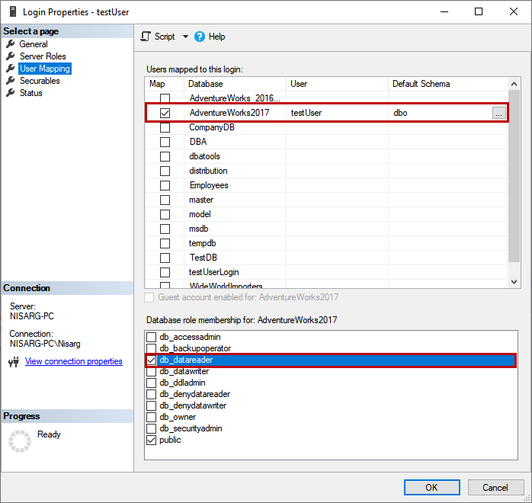The height and width of the screenshot is (503, 532).
Task: Minimize the Login Properties window
Action: [x=444, y=11]
